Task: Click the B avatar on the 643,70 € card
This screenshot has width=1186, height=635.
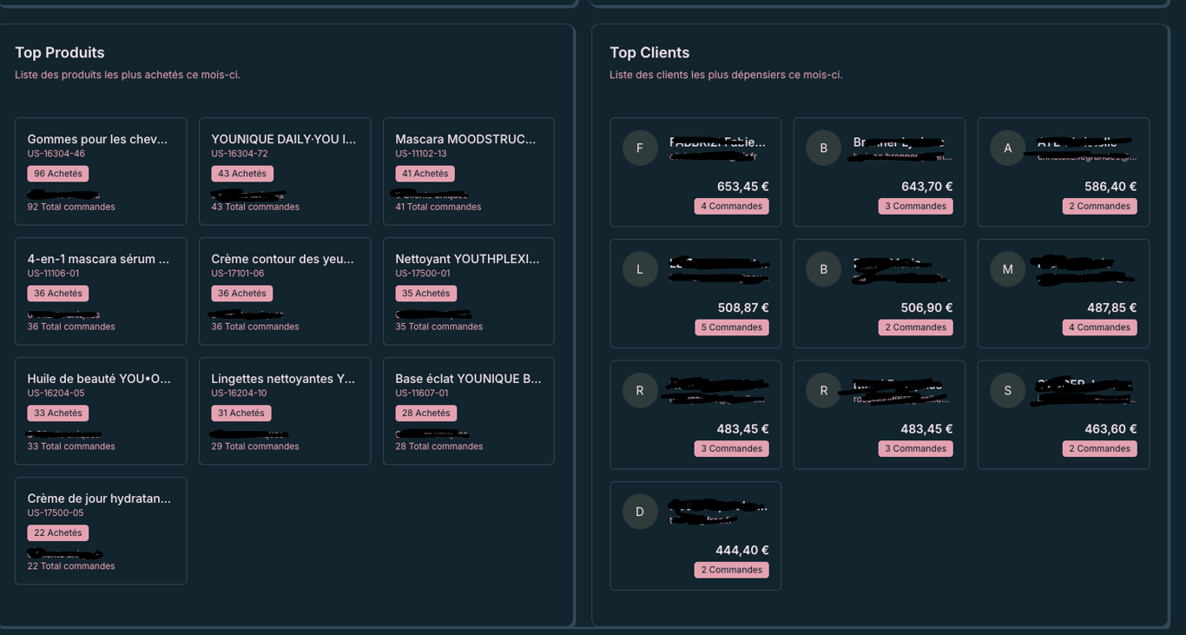Action: pyautogui.click(x=824, y=148)
